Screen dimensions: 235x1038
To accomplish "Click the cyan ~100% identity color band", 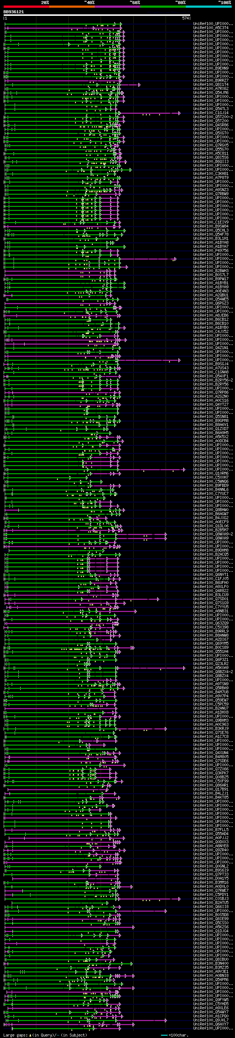I will (209, 7).
